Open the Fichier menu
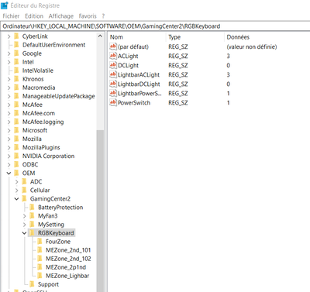The width and height of the screenshot is (310, 292). pos(11,16)
